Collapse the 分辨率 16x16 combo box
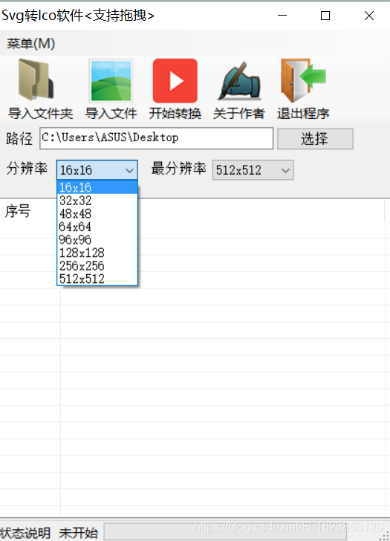The width and height of the screenshot is (390, 541). 97,169
